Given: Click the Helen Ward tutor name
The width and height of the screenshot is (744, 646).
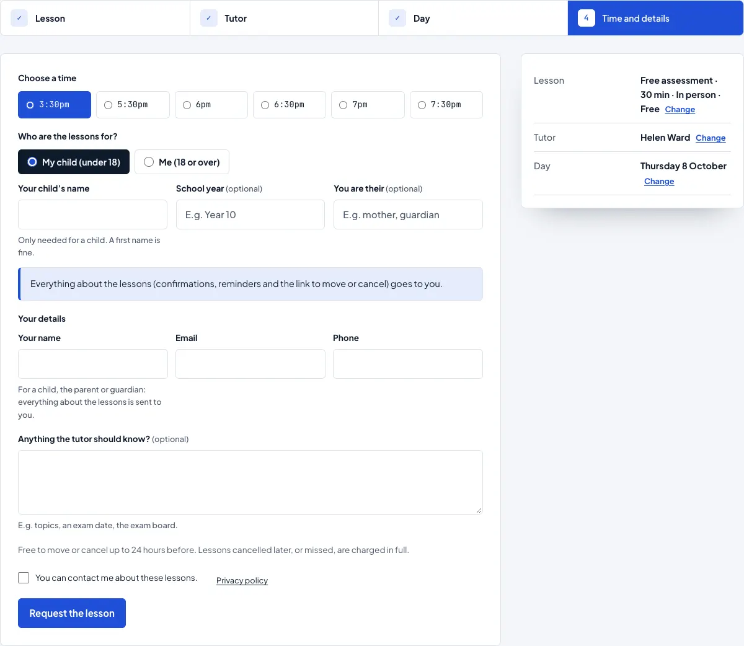Looking at the screenshot, I should click(665, 138).
